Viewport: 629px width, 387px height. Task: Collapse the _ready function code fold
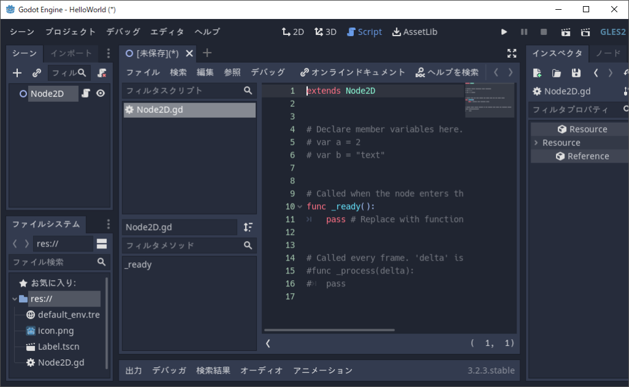point(299,206)
